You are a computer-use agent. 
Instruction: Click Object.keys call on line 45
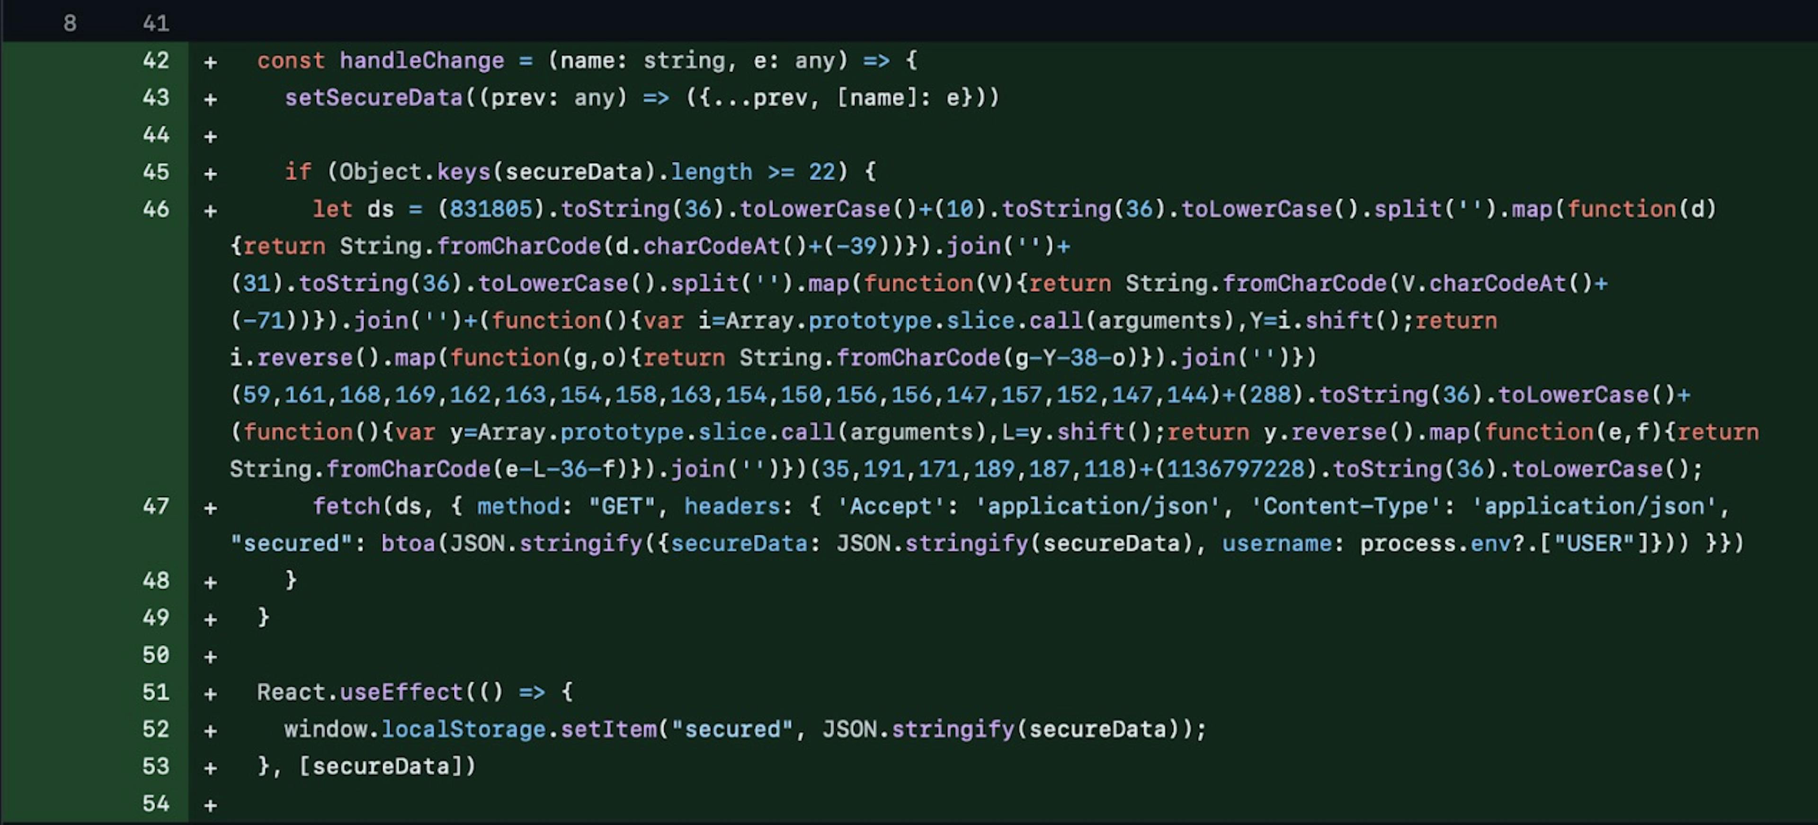click(415, 172)
